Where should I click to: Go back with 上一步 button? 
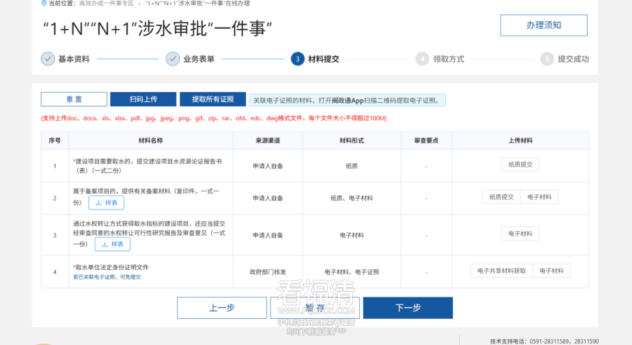pos(222,308)
